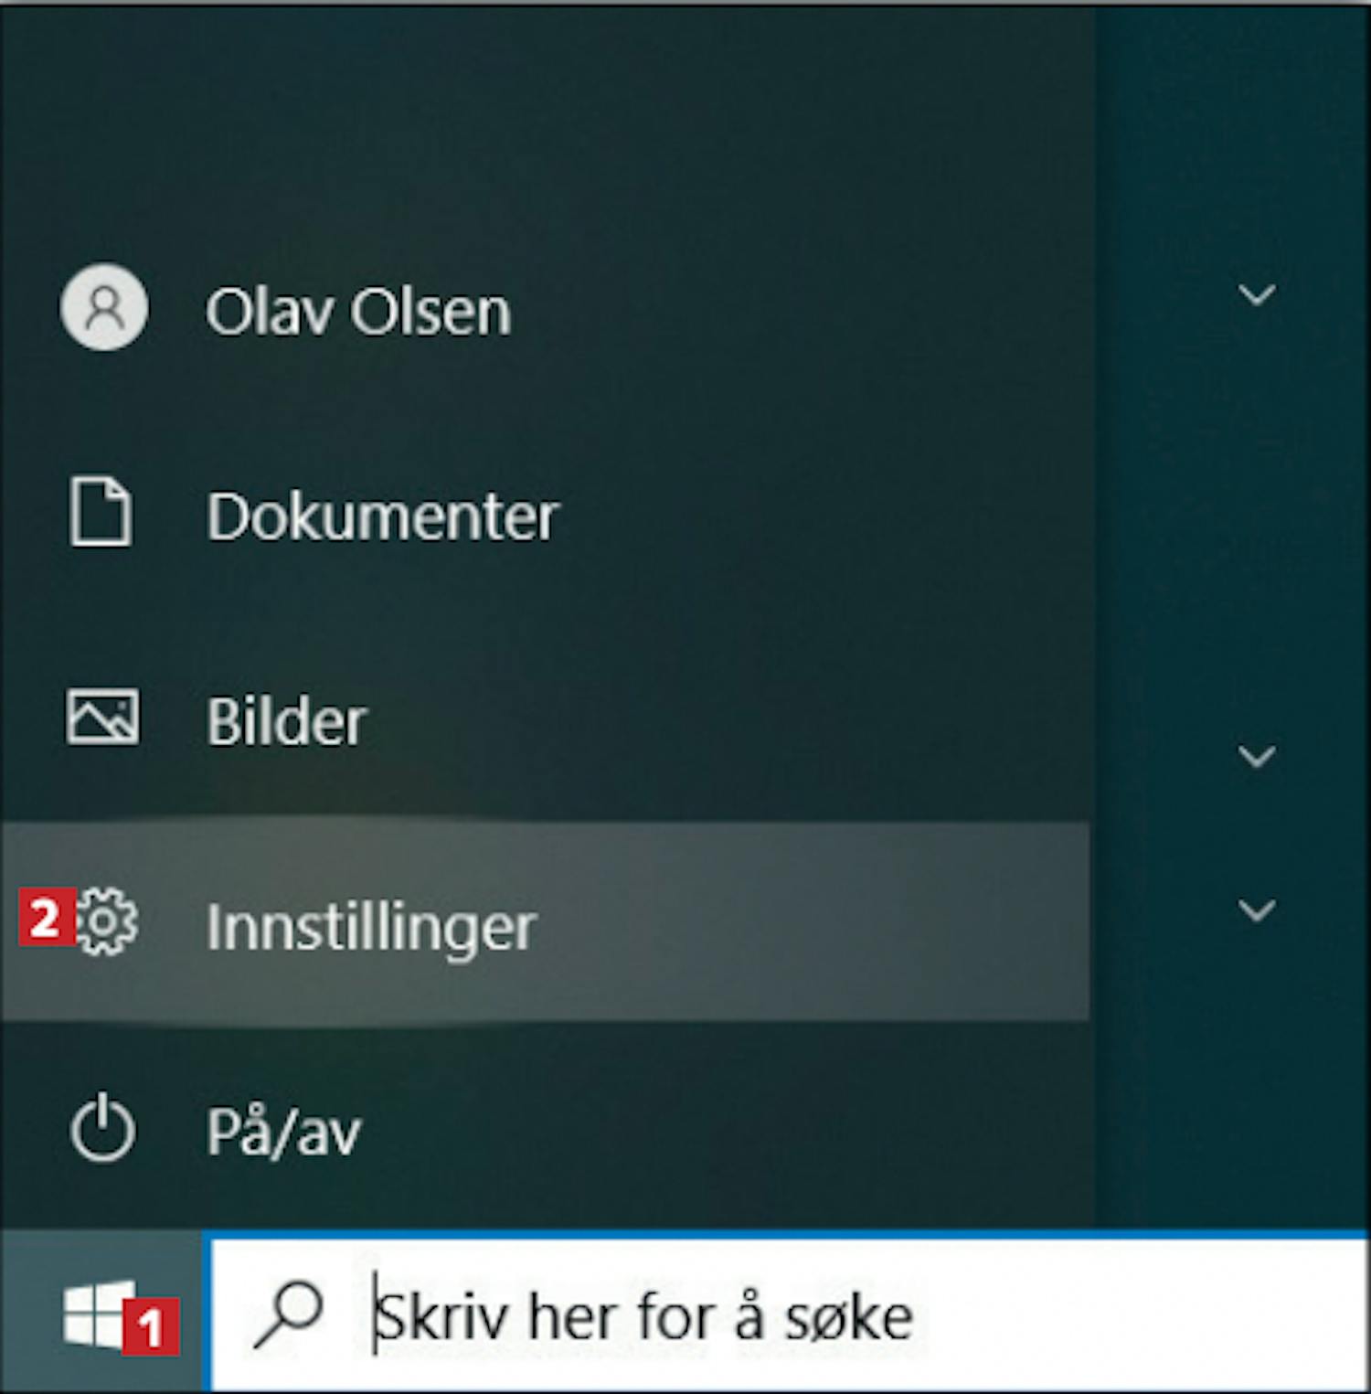Click the På/av power icon
The height and width of the screenshot is (1394, 1371).
(x=102, y=1127)
